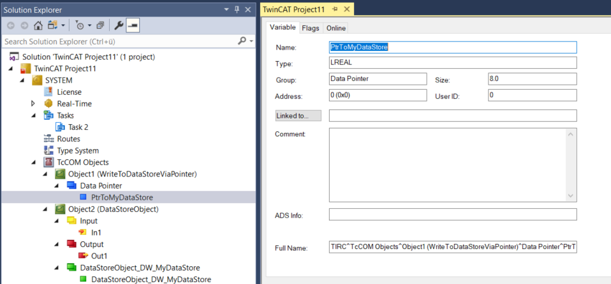Viewport: 611px width, 284px height.
Task: Collapse Object2 (DataStoreObject) node
Action: point(45,209)
